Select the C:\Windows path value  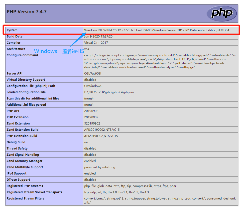(93, 86)
